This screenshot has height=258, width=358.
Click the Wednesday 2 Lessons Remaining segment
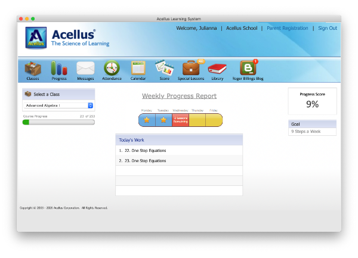coord(180,120)
